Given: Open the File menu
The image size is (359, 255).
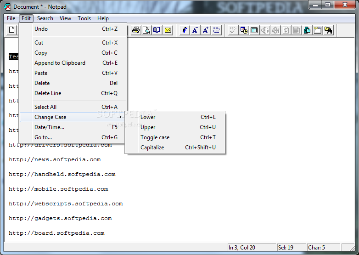Looking at the screenshot, I should (x=11, y=18).
